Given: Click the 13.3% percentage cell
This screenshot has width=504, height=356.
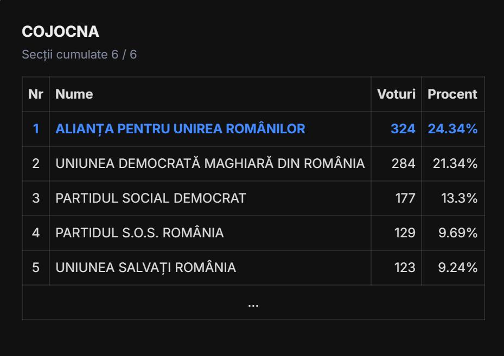Looking at the screenshot, I should point(459,198).
